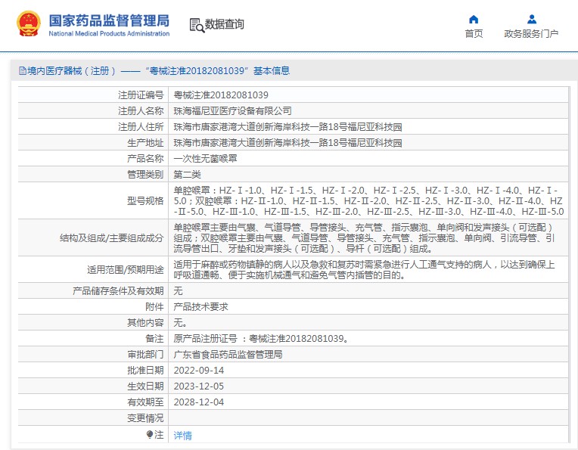Click the registrant name 珠海福尼亚医疗设备有限公司
This screenshot has width=578, height=450.
click(232, 111)
